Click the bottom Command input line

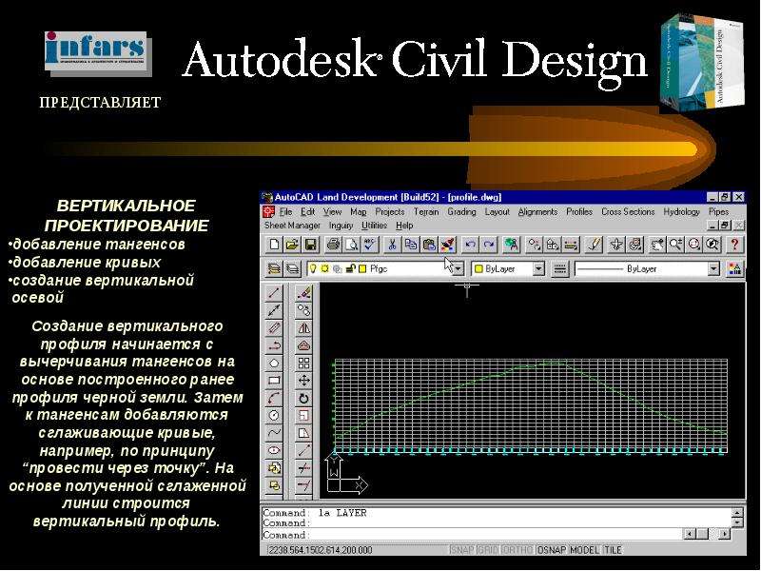[x=472, y=535]
